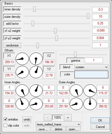Screen dimensions: 112x134
Task: Click the X2 offset angle dial
Action: coord(36,59)
